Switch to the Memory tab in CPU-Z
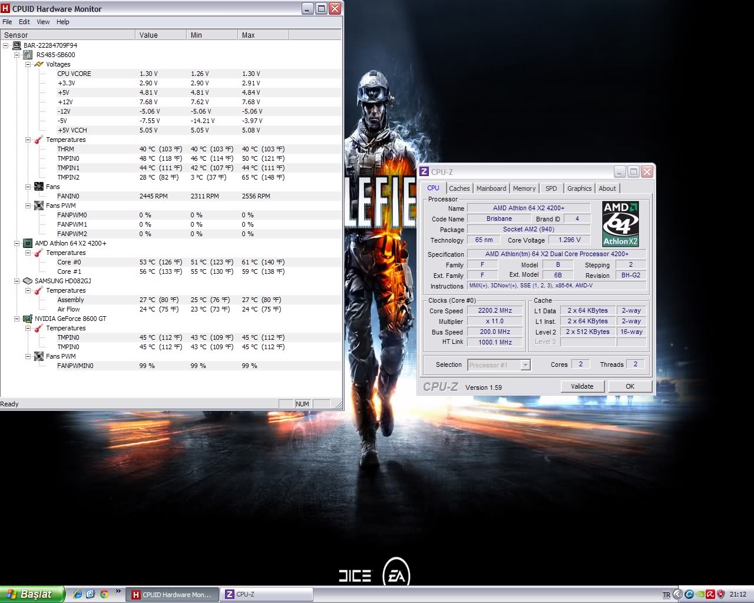Viewport: 754px width, 603px height. point(524,188)
